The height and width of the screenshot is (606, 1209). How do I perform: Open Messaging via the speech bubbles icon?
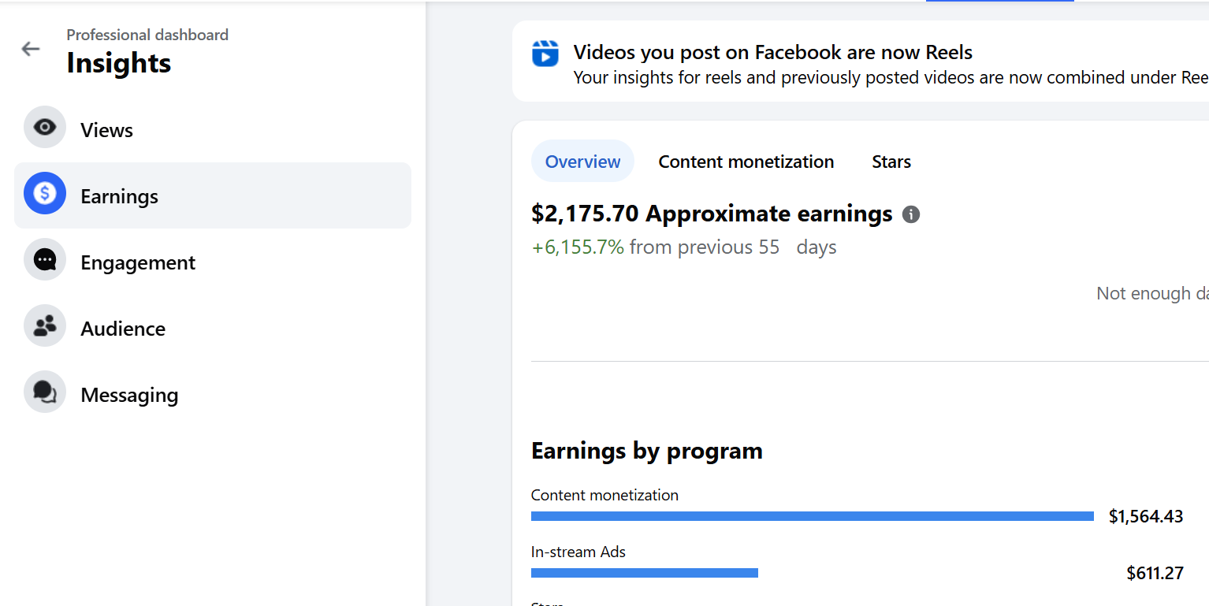45,392
